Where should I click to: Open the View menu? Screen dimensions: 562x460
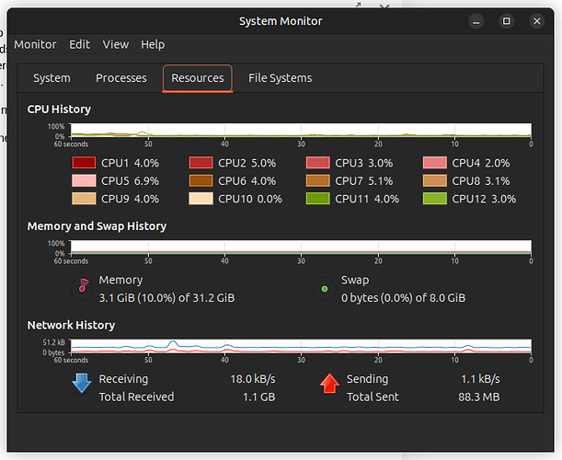tap(116, 44)
